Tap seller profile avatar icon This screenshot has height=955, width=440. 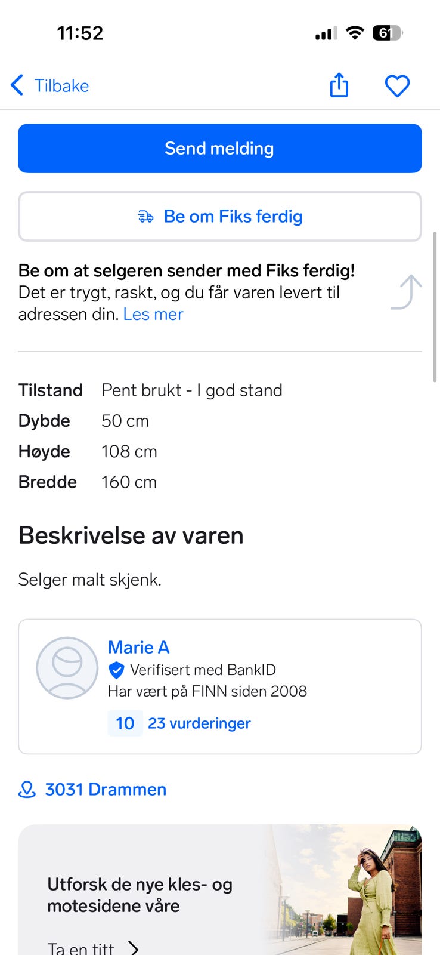click(67, 668)
